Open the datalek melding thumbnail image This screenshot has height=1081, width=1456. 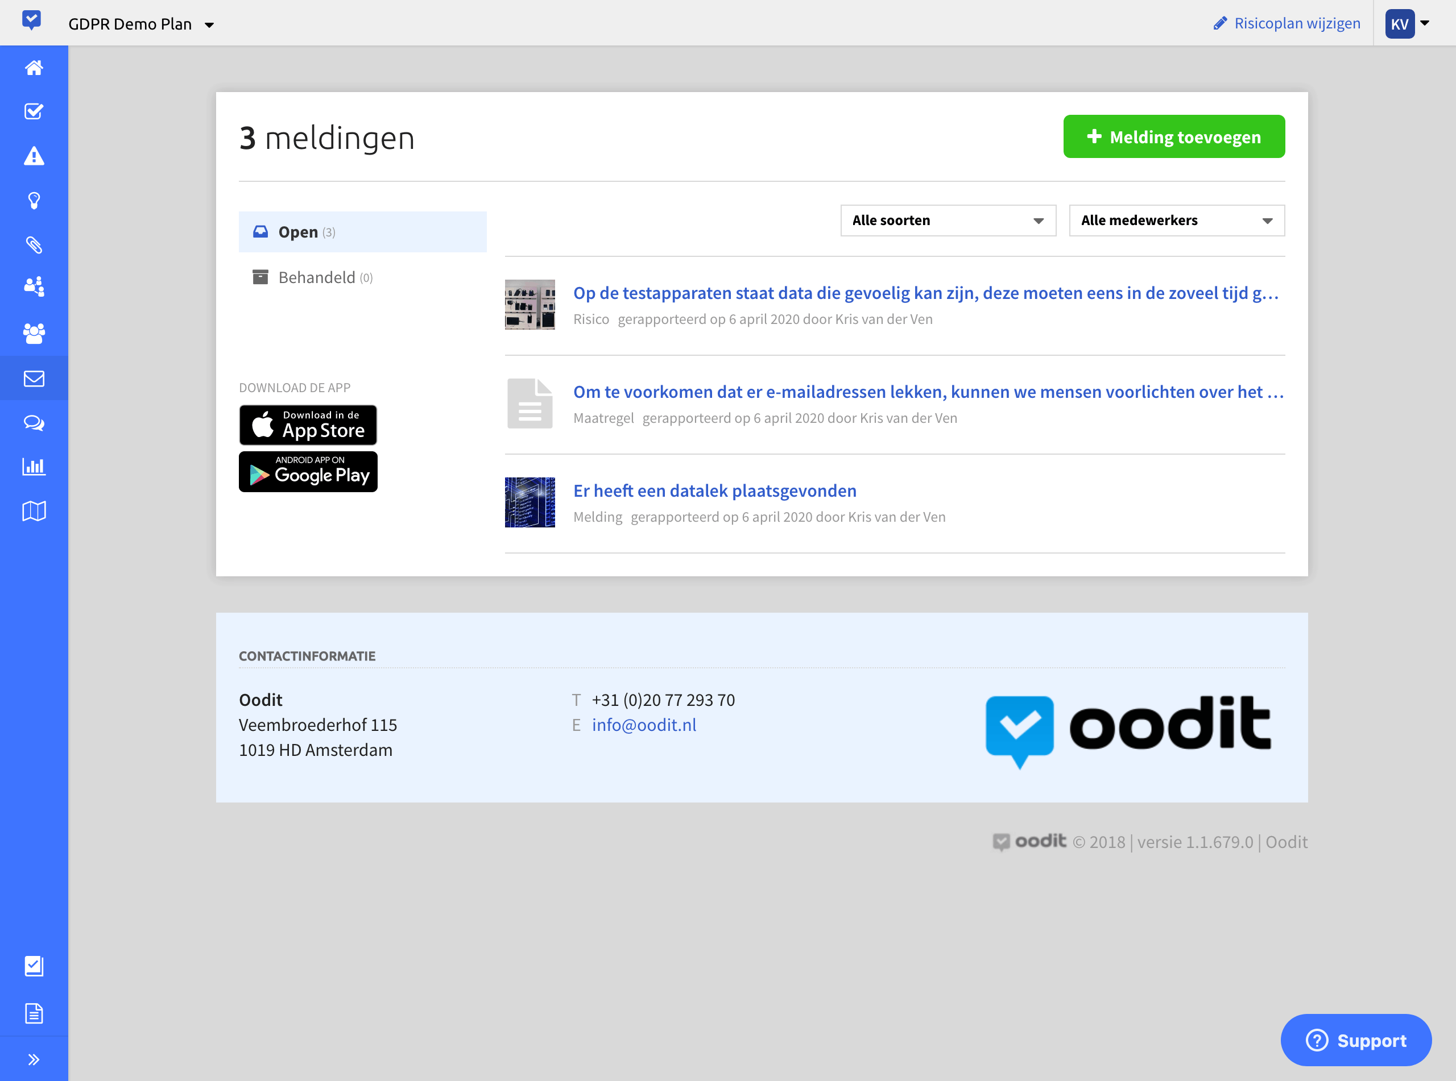(530, 502)
